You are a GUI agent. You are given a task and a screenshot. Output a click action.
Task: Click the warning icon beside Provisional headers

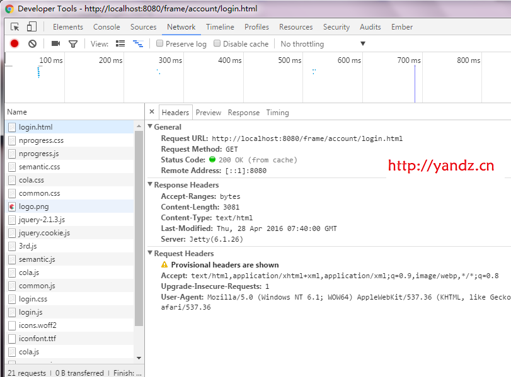pos(164,265)
